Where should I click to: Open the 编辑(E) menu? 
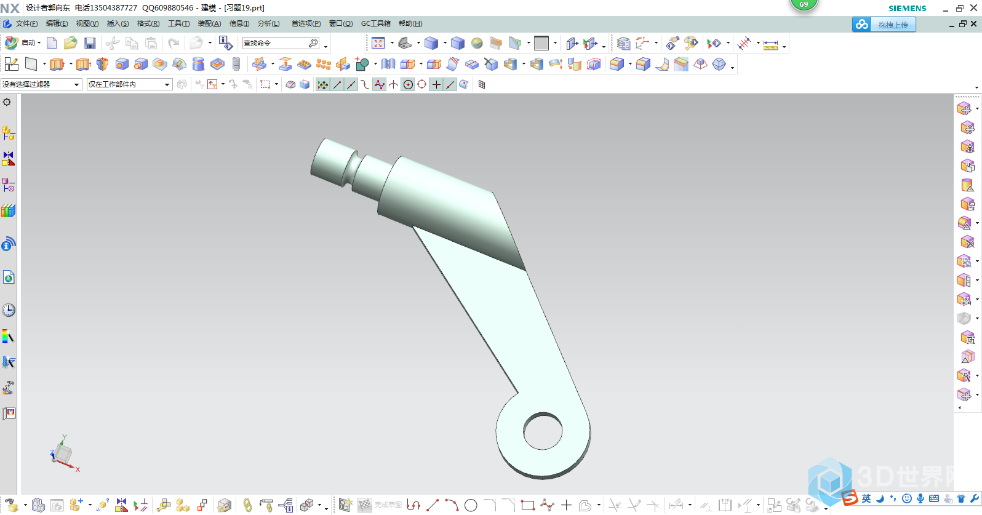[57, 23]
